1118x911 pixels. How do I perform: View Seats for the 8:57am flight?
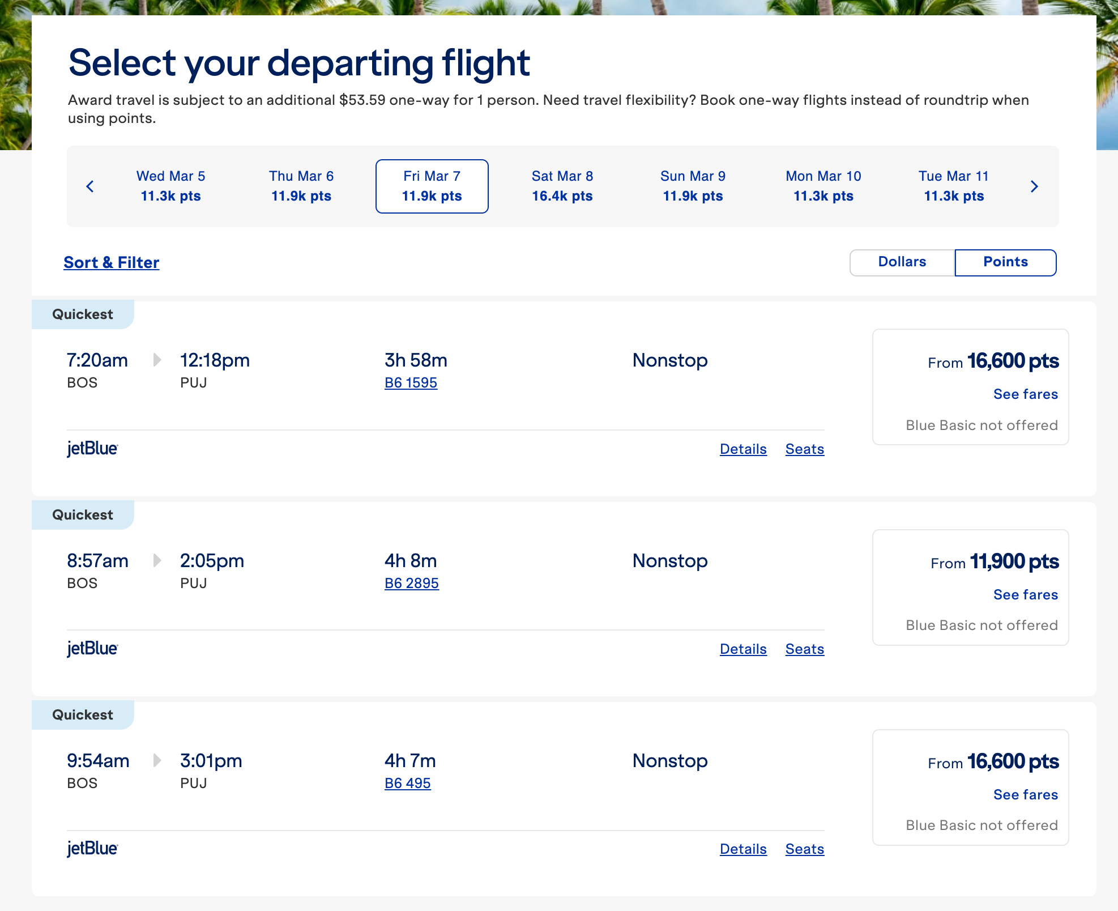point(804,649)
